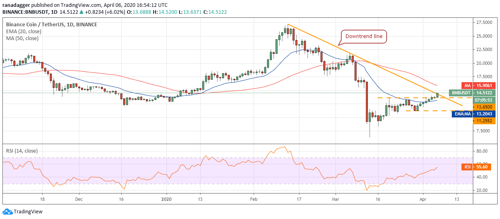Click the countdown timer 07:05:53
The image size is (500, 219).
[x=484, y=100]
